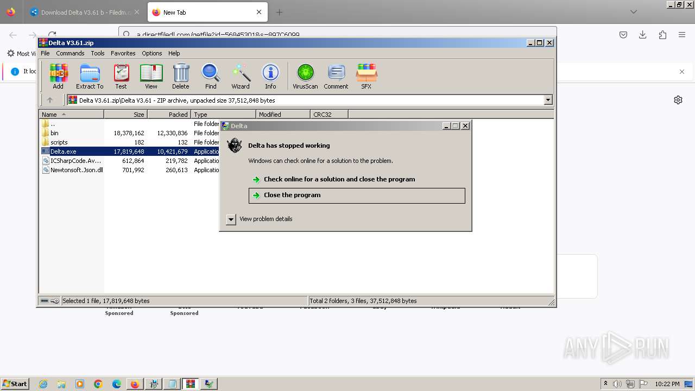This screenshot has width=695, height=391.
Task: Click the Add toolbar icon in WinRAR
Action: point(58,76)
